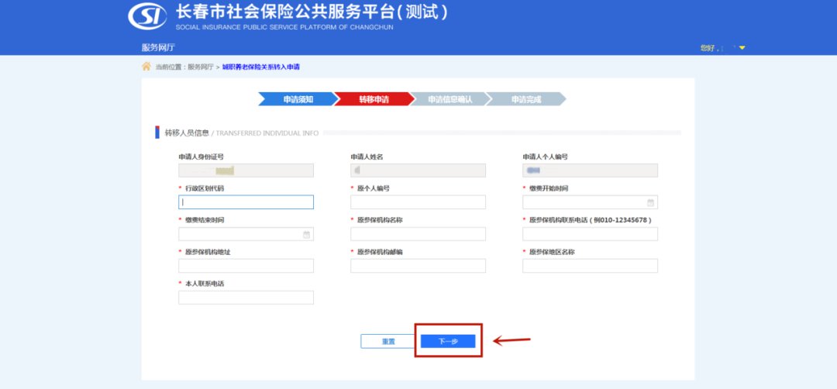The image size is (837, 389).
Task: Select the 申请须知 step tab
Action: 296,99
